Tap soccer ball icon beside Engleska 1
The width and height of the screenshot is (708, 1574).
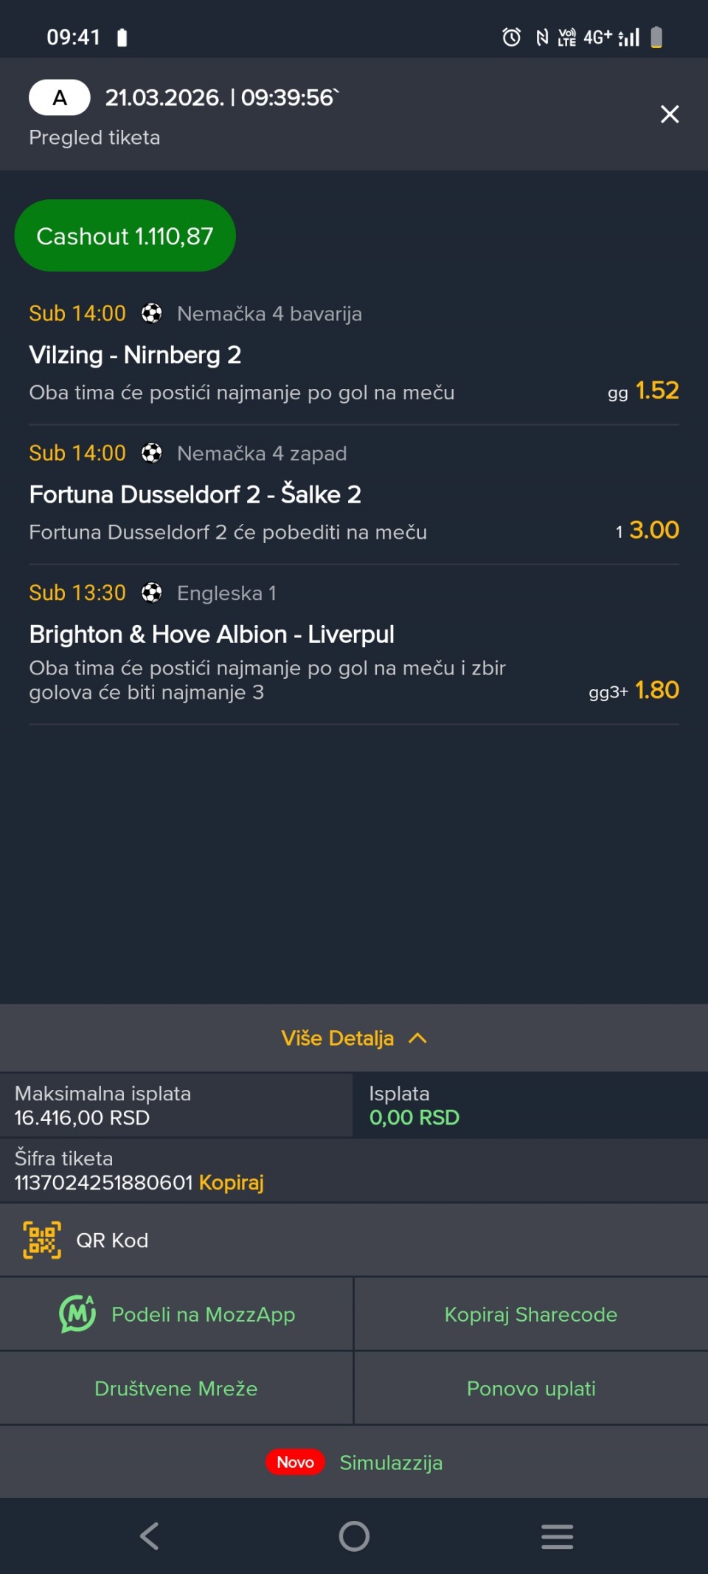(151, 593)
